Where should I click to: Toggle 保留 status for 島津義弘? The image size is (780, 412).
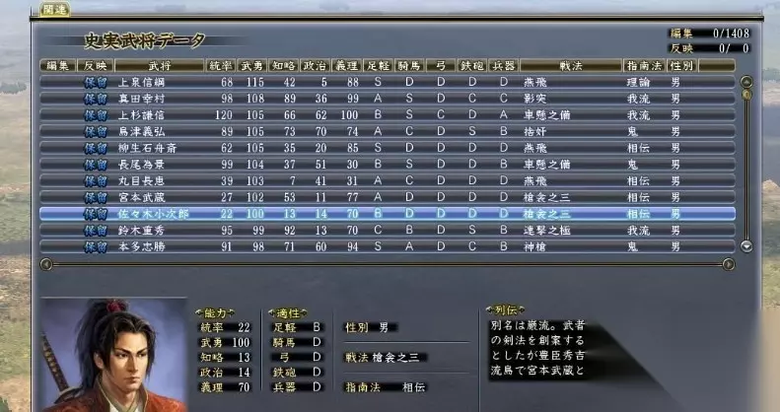[96, 131]
